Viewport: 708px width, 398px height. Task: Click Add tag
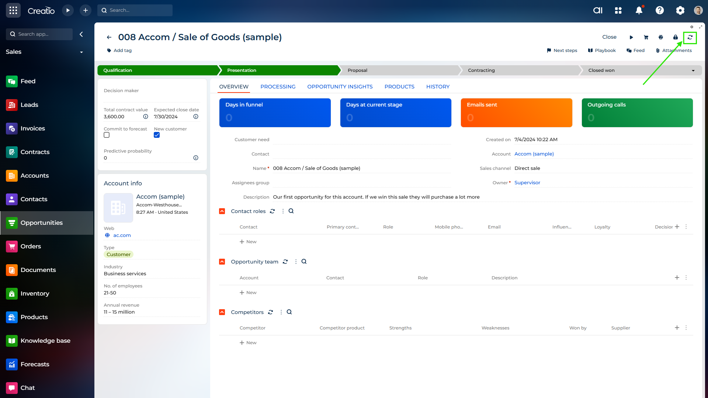119,50
